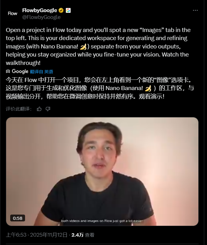Click the translated Chinese tweet text
This screenshot has width=207, height=245.
tap(100, 88)
